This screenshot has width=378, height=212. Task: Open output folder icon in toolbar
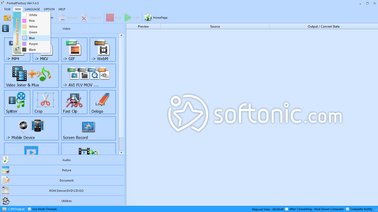(7, 18)
